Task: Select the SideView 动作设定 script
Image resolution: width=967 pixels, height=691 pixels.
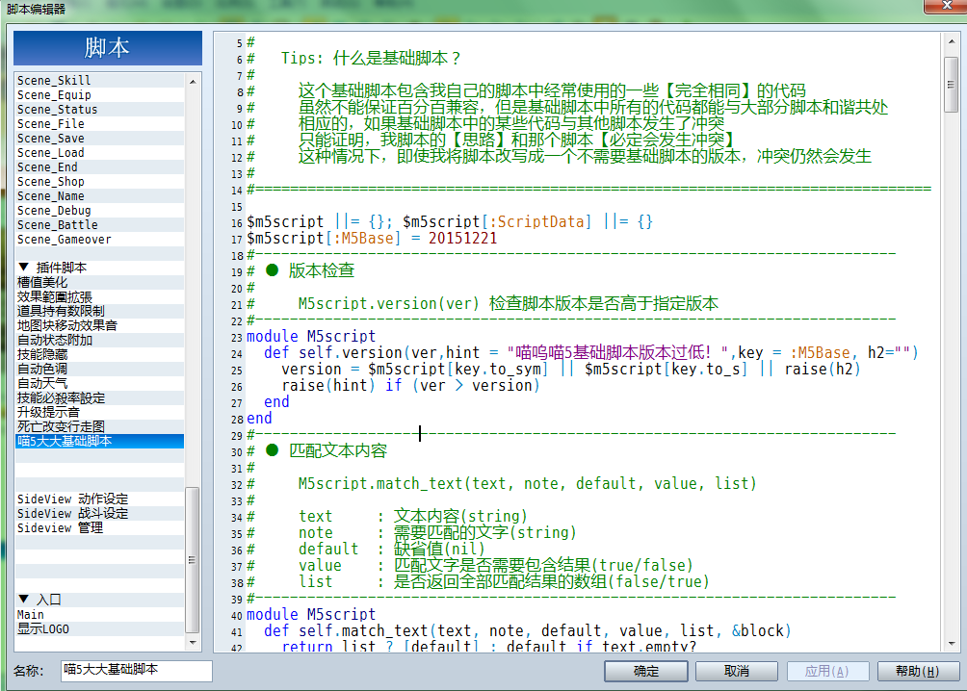Action: tap(99, 499)
